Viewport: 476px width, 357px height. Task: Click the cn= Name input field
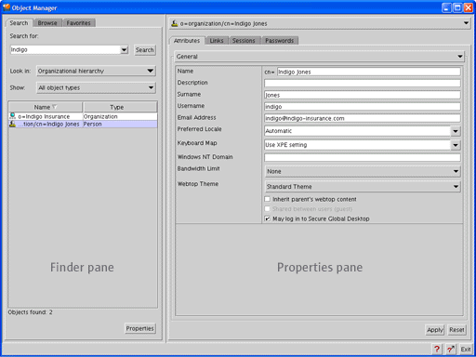pos(368,72)
